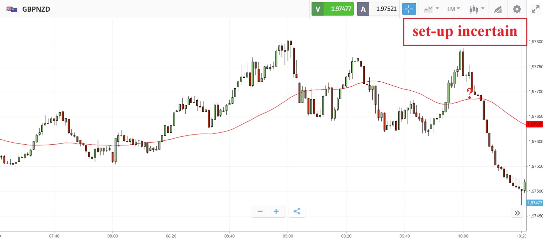
Task: Open the compare chart dropdown
Action: point(431,9)
